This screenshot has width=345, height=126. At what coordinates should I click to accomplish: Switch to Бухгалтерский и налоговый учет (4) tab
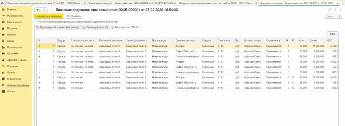58,27
